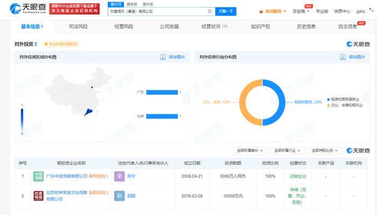Click the 荣 avatar icon of the legal representative

point(119,176)
